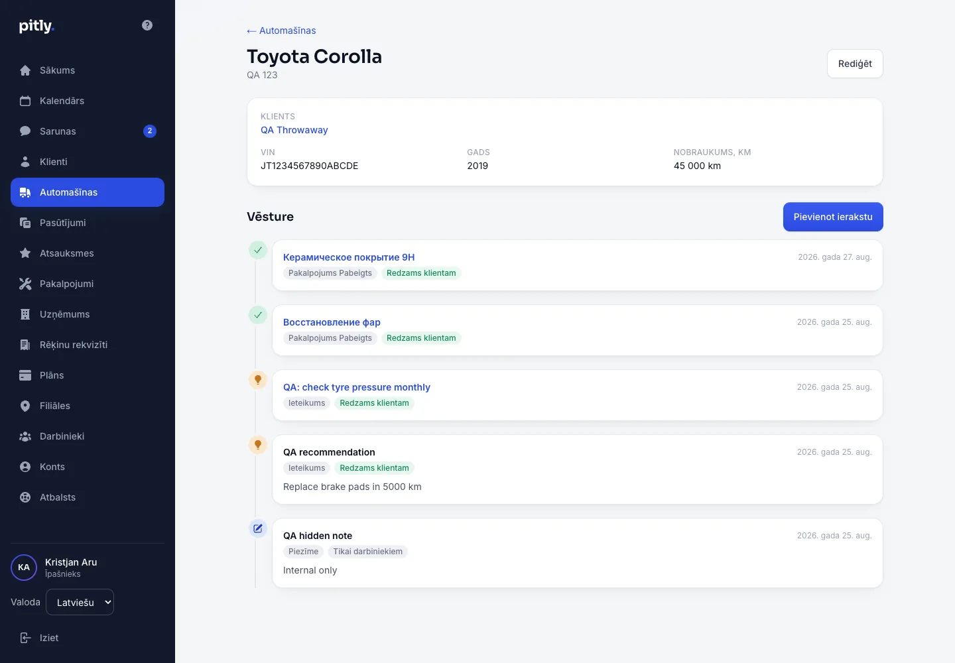Click the Rediģēt button
This screenshot has height=663, width=955.
coord(855,64)
